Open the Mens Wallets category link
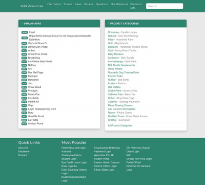Viewport: 205px width, 185px height. (115, 69)
